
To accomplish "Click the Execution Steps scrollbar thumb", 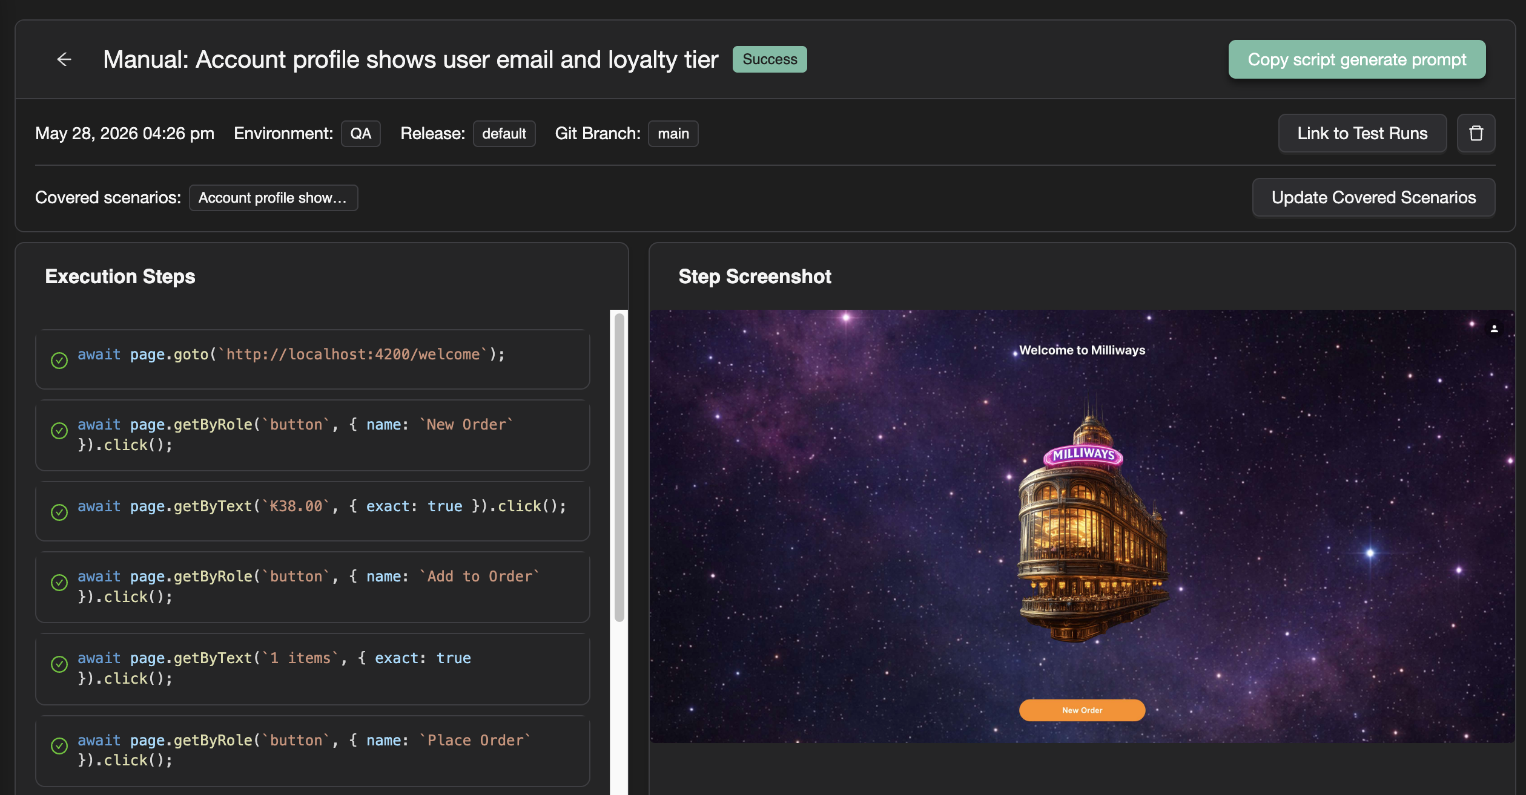I will click(619, 467).
